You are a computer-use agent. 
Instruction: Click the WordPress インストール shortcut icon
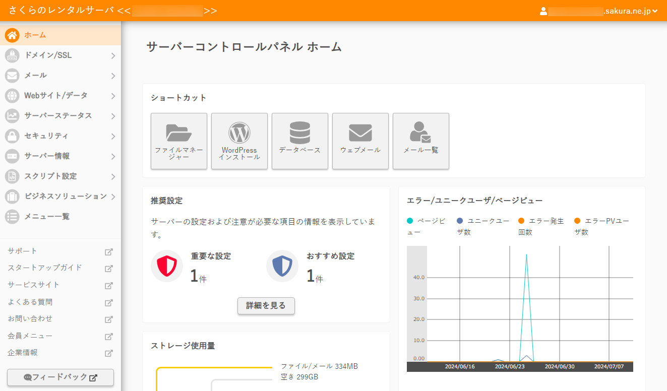tap(239, 132)
